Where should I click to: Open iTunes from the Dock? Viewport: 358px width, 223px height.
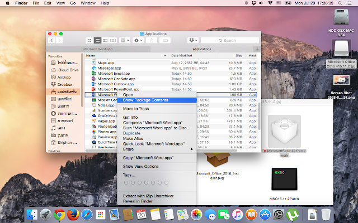point(237,214)
